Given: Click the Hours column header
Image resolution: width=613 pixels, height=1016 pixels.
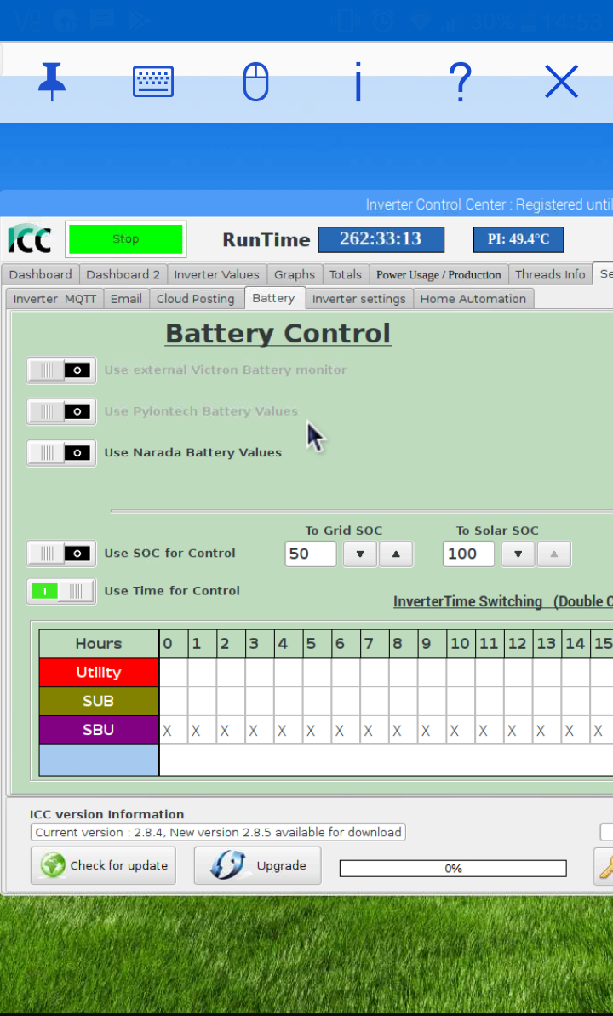Looking at the screenshot, I should pos(99,644).
